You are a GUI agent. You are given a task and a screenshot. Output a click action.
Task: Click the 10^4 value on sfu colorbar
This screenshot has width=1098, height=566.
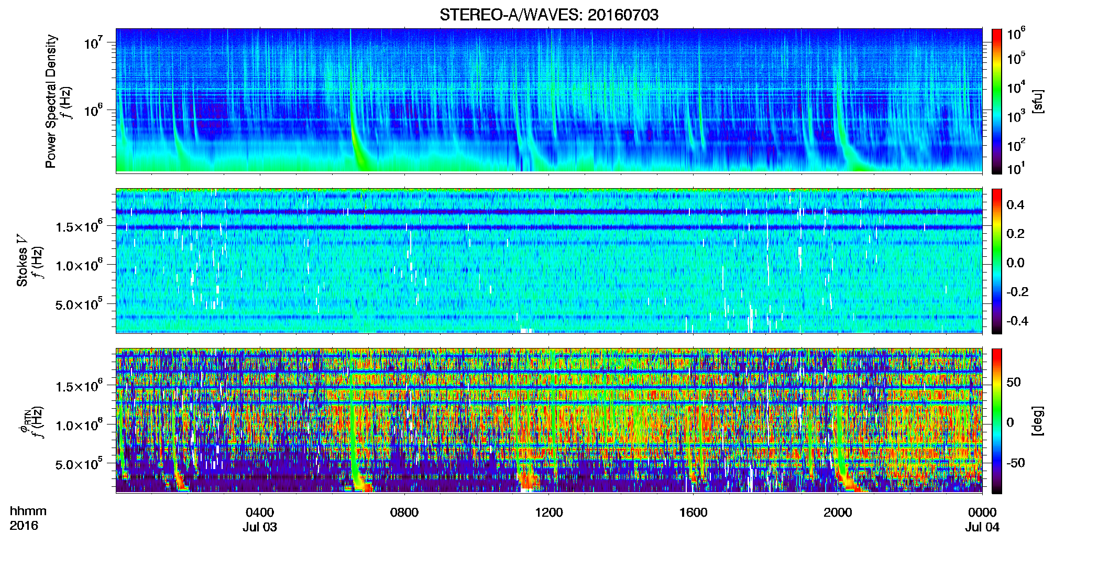1016,87
